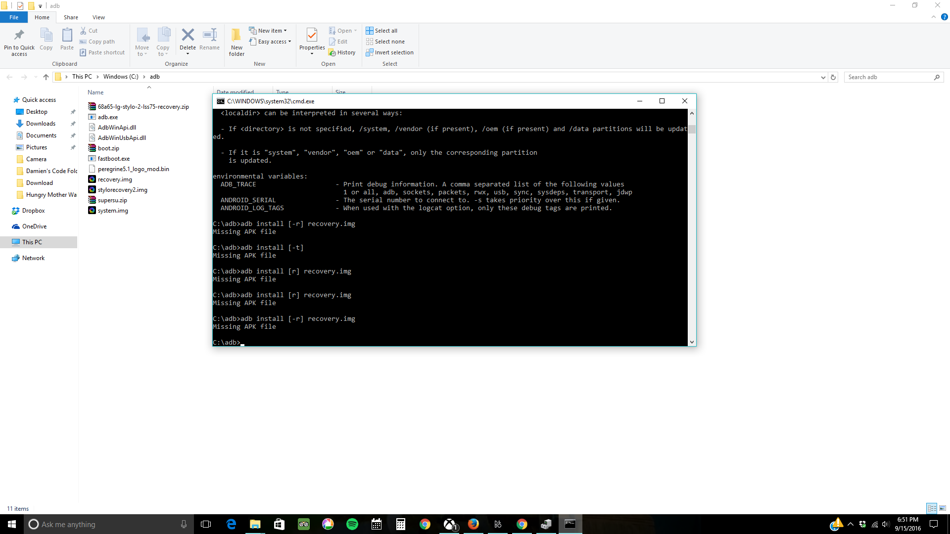Click the New folder icon
Viewport: 950px width, 534px height.
(236, 41)
